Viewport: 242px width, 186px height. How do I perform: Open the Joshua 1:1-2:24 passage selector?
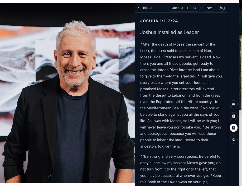tap(184, 8)
